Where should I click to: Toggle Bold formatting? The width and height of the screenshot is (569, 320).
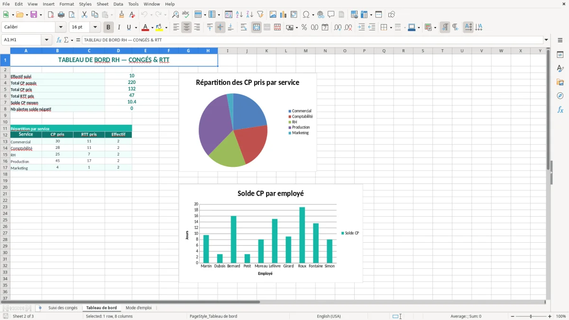109,27
